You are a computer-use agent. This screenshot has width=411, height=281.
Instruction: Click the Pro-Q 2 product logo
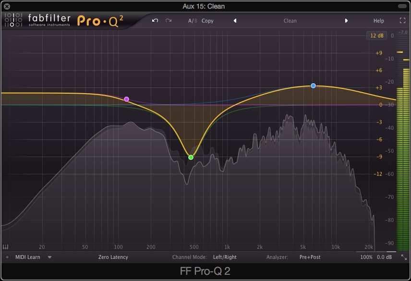(100, 21)
